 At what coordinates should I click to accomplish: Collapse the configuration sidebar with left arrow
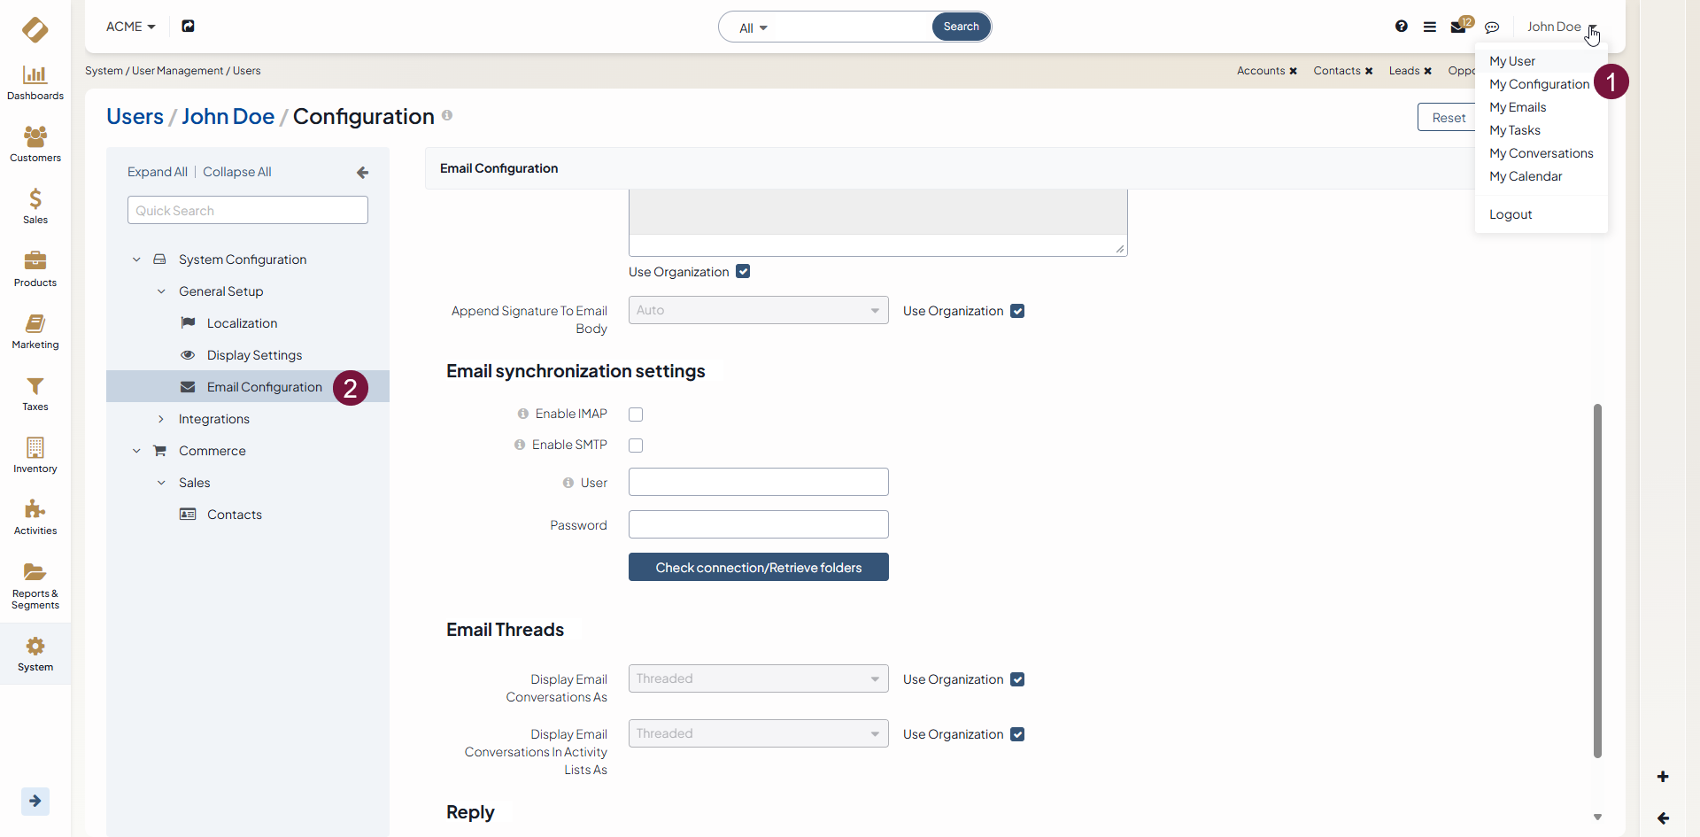point(362,173)
